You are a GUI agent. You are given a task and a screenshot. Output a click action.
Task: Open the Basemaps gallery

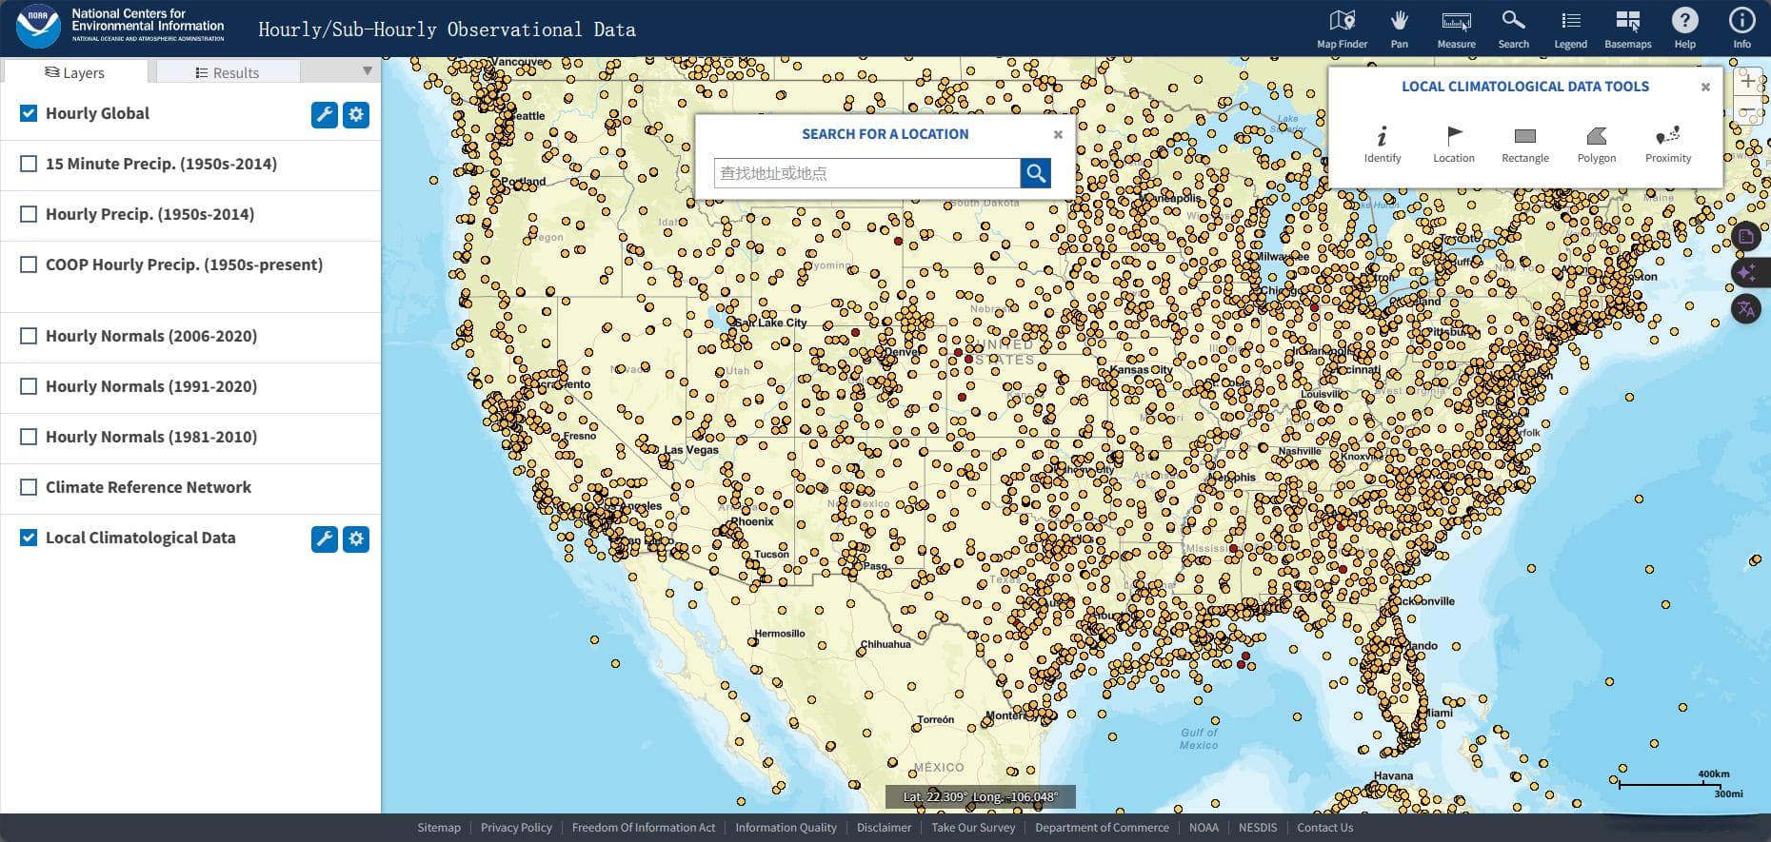(x=1627, y=29)
